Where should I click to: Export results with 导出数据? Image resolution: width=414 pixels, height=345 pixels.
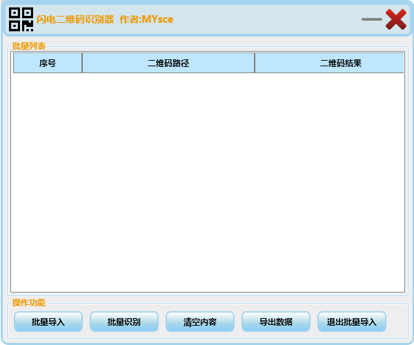pos(276,322)
